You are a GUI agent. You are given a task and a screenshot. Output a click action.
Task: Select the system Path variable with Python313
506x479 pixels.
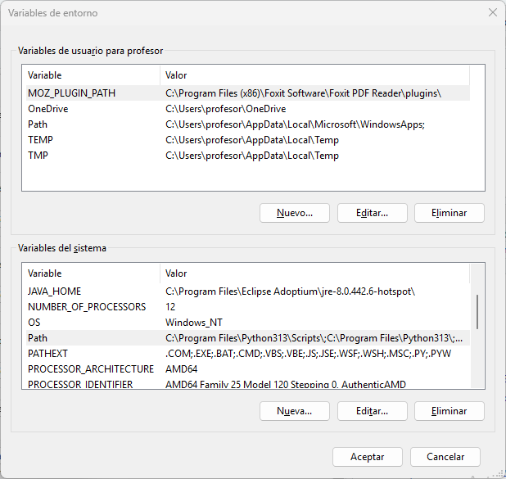point(248,337)
